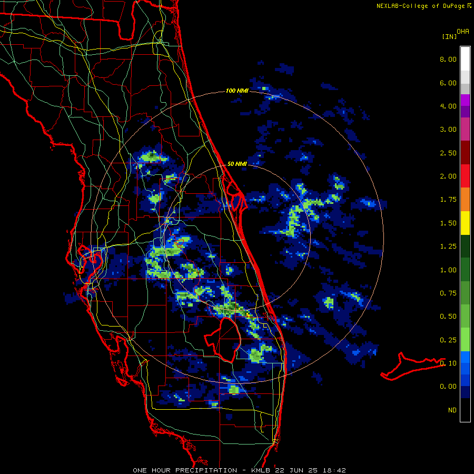474x474 pixels.
Task: Select the 50 NMI range ring label
Action: [x=237, y=164]
